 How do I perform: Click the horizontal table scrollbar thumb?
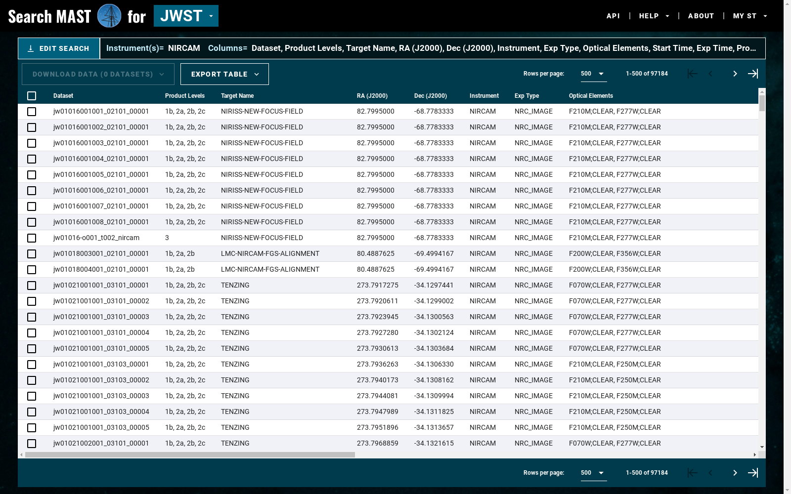click(190, 454)
